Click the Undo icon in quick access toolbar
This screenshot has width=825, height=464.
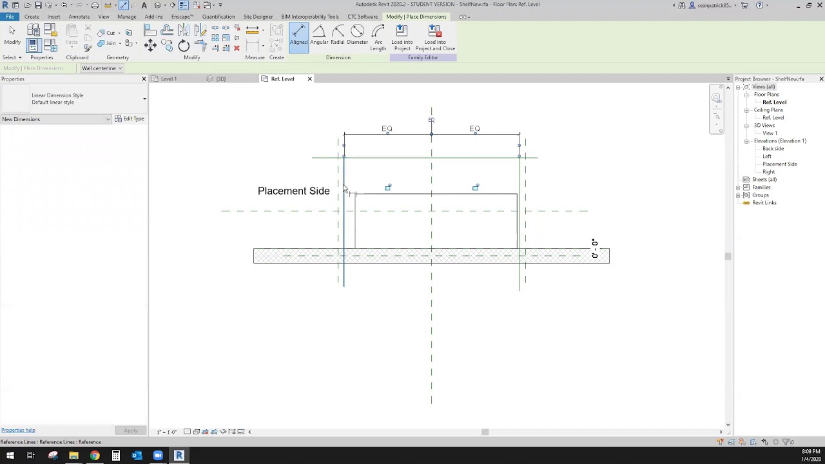pyautogui.click(x=64, y=5)
